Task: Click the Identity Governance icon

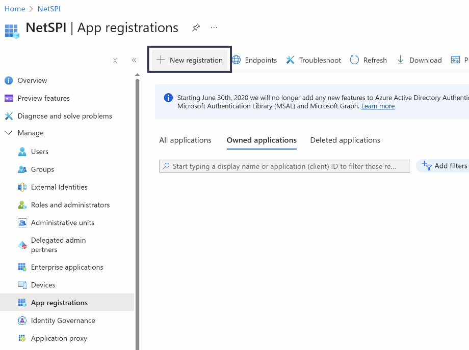Action: [x=22, y=320]
